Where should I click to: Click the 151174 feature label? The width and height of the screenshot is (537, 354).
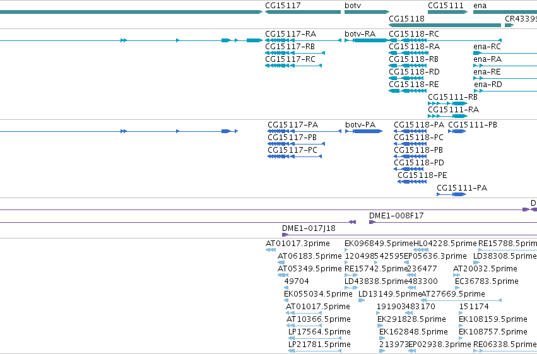coord(474,307)
